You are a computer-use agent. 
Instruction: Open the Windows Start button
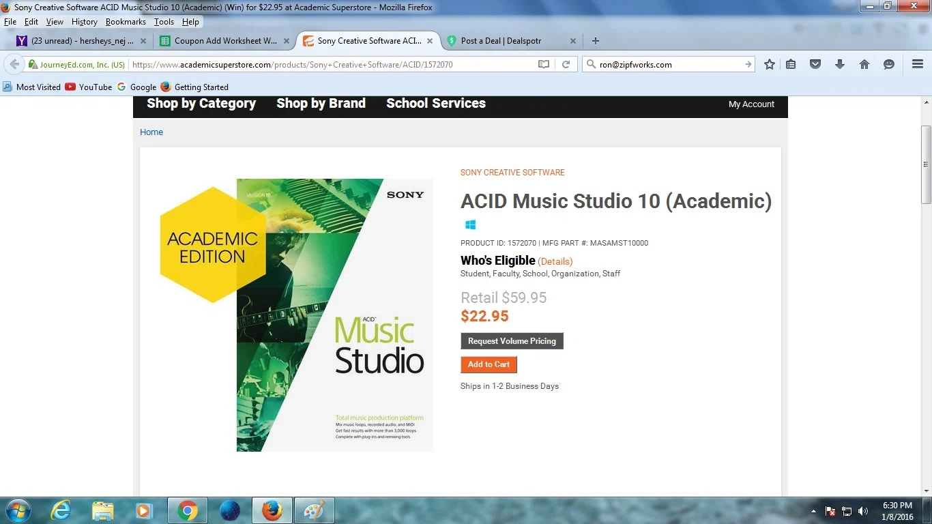coord(17,510)
